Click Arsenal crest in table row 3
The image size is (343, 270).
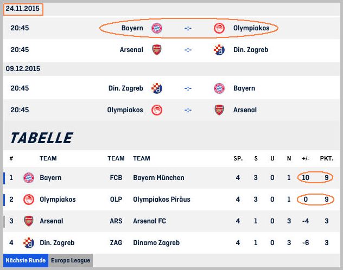pyautogui.click(x=29, y=221)
